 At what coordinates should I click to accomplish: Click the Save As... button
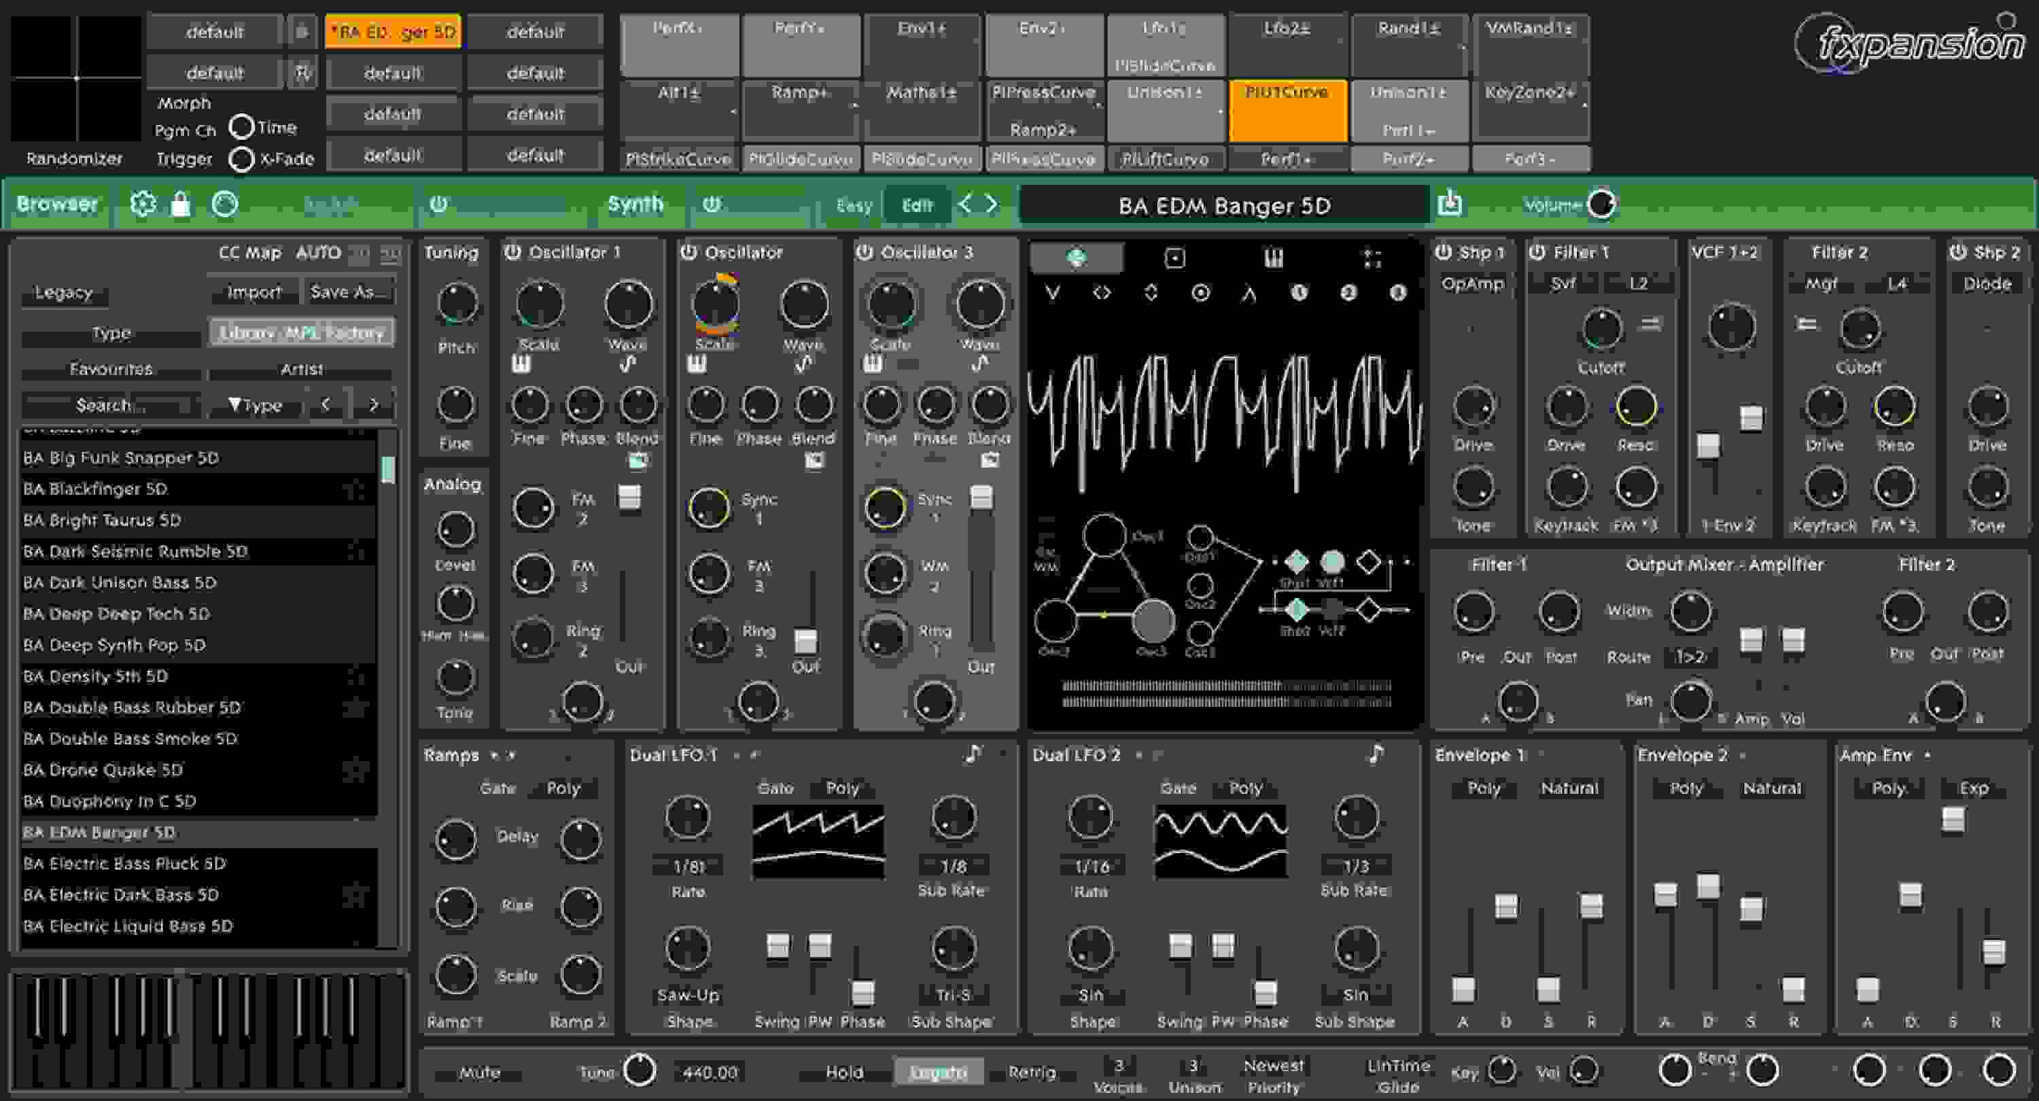point(347,292)
